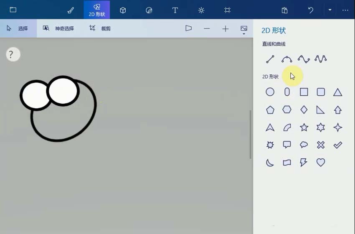Screen dimensions: 355x234
Task: Select the four-point curve tool
Action: click(x=304, y=59)
